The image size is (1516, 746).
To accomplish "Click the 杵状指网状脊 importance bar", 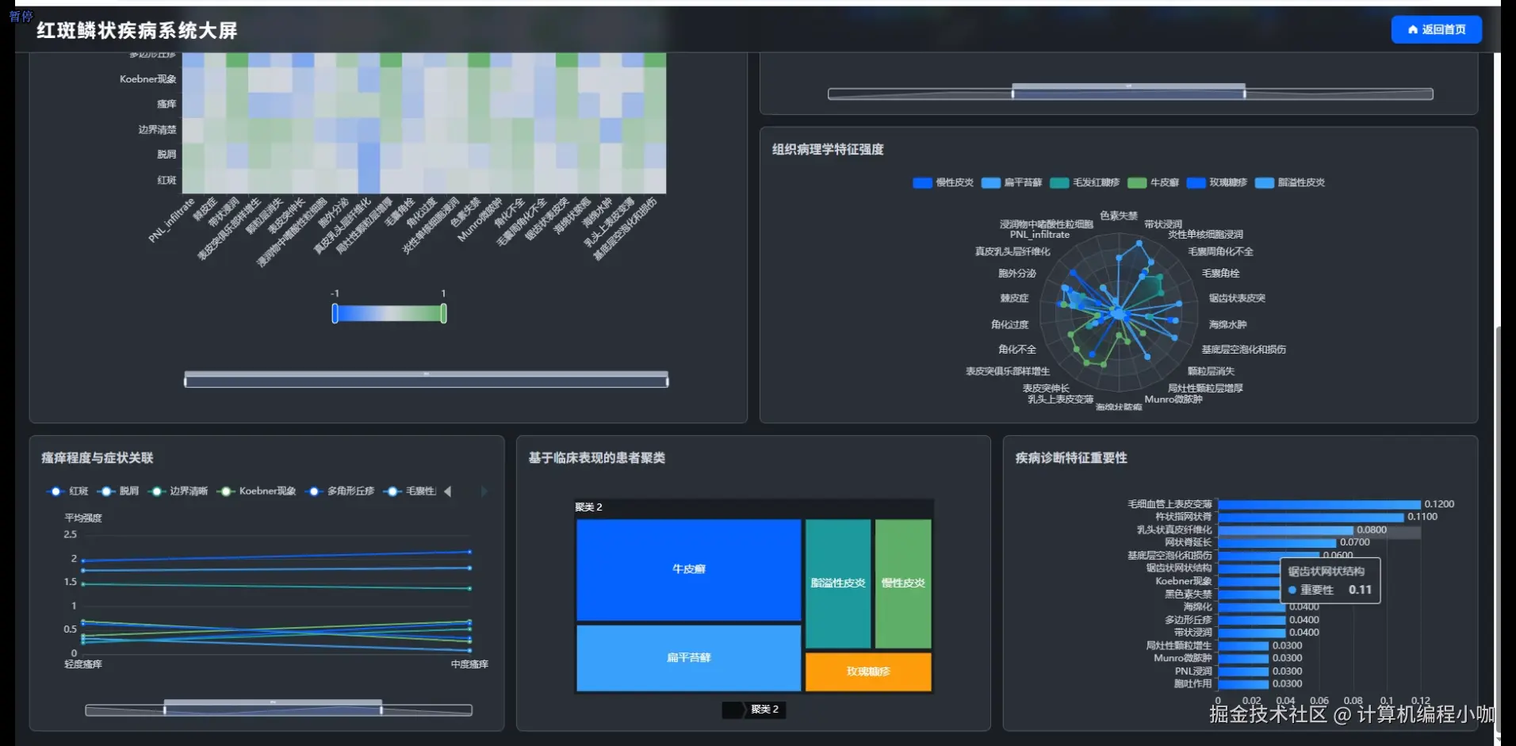I will (x=1311, y=517).
